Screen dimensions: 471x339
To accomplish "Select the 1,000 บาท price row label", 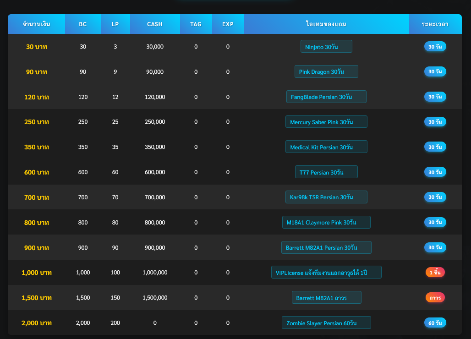I will pyautogui.click(x=37, y=273).
